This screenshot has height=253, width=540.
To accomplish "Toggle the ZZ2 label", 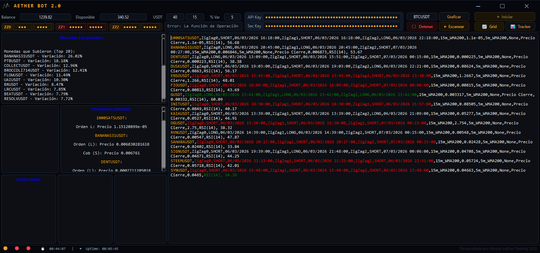I will pyautogui.click(x=116, y=27).
